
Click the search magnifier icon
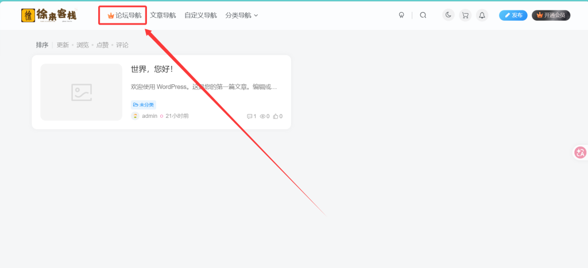[x=423, y=15]
